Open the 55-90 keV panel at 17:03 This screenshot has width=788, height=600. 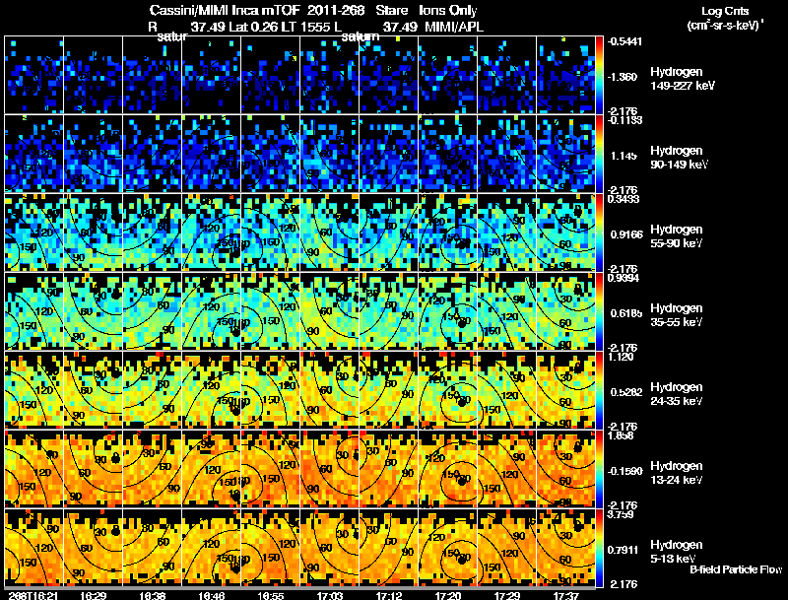[330, 233]
